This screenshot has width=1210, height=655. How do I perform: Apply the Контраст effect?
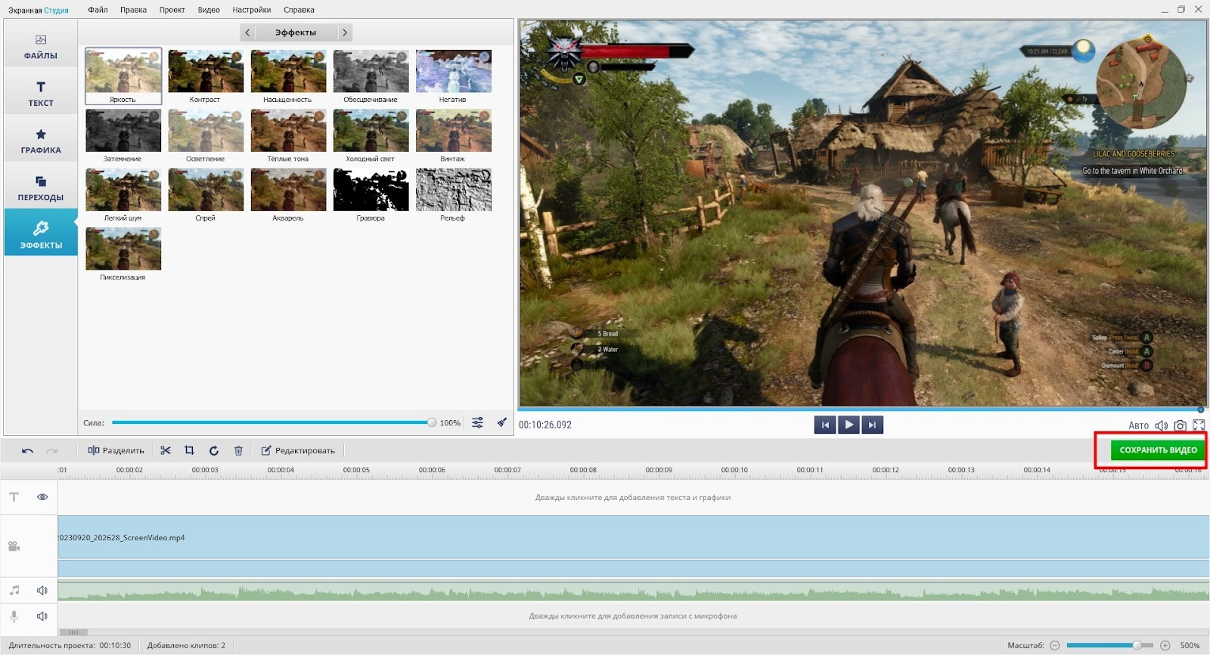pos(206,76)
